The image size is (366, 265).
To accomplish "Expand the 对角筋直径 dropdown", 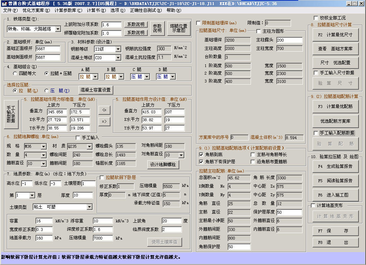I will pos(181,155).
